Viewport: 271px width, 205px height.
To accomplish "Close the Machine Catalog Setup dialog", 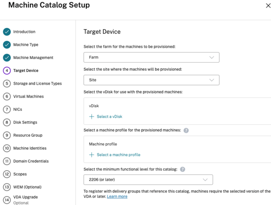I will 268,6.
